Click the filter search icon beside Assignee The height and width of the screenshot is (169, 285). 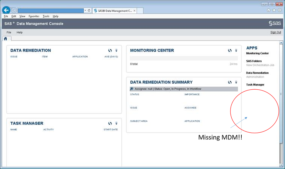[x=132, y=89]
